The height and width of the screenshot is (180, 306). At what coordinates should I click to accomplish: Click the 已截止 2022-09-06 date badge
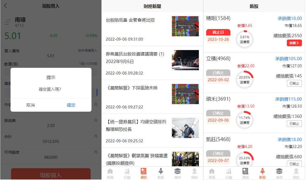click(x=218, y=117)
